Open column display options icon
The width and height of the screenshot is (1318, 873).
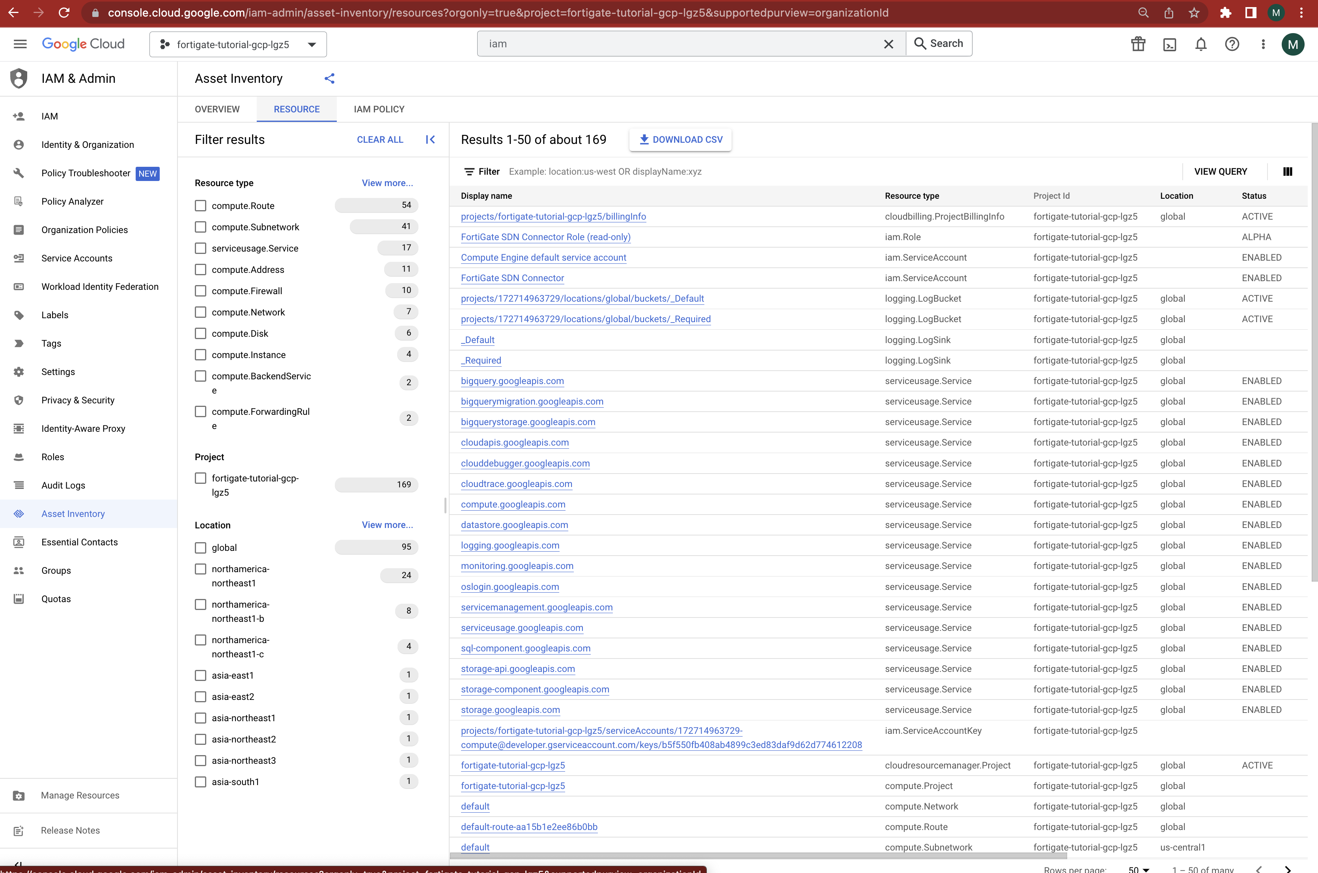coord(1287,172)
